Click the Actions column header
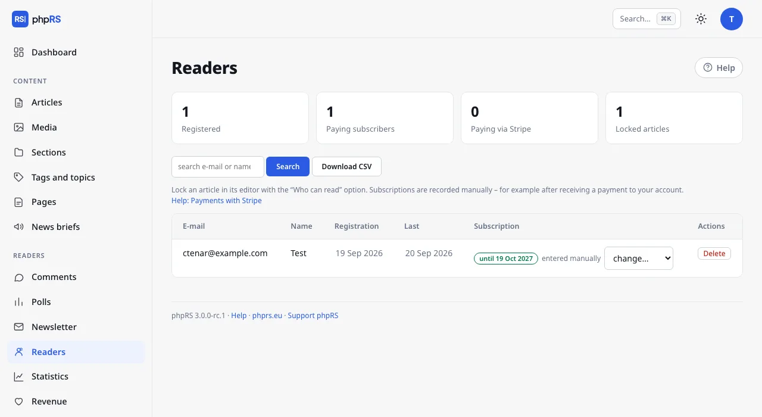This screenshot has width=762, height=417. click(711, 226)
